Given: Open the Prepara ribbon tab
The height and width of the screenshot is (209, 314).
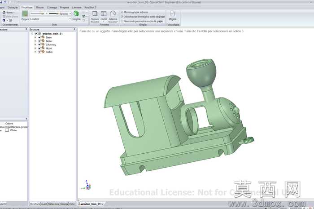Looking at the screenshot, I should pos(64,8).
